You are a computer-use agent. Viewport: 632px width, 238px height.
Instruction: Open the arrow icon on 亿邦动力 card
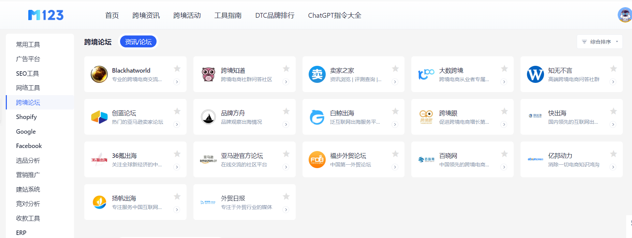(x=613, y=167)
